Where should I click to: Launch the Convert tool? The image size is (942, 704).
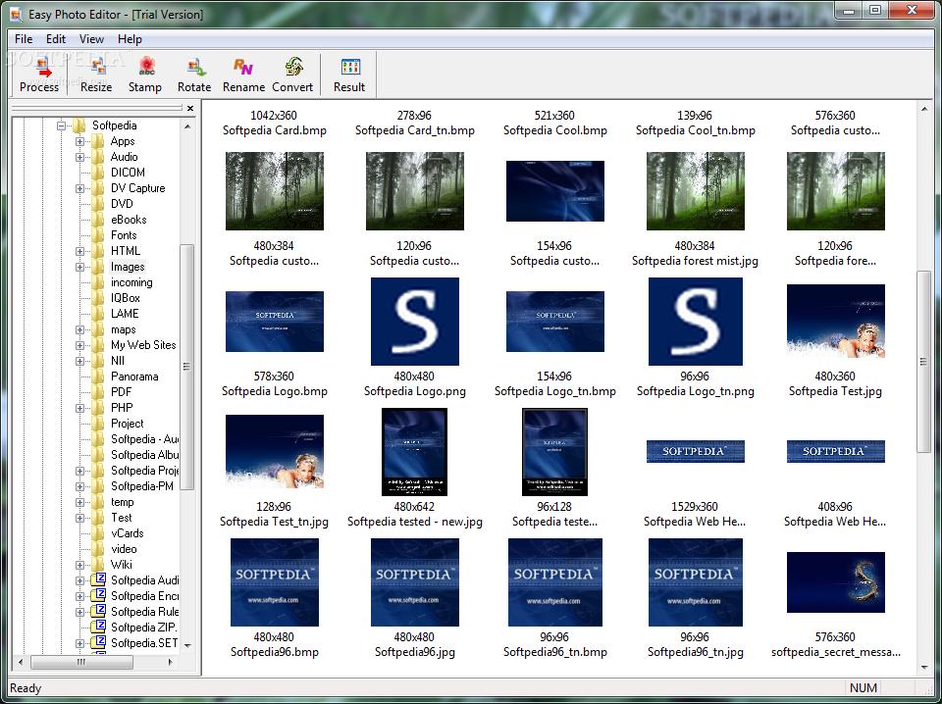click(x=292, y=75)
